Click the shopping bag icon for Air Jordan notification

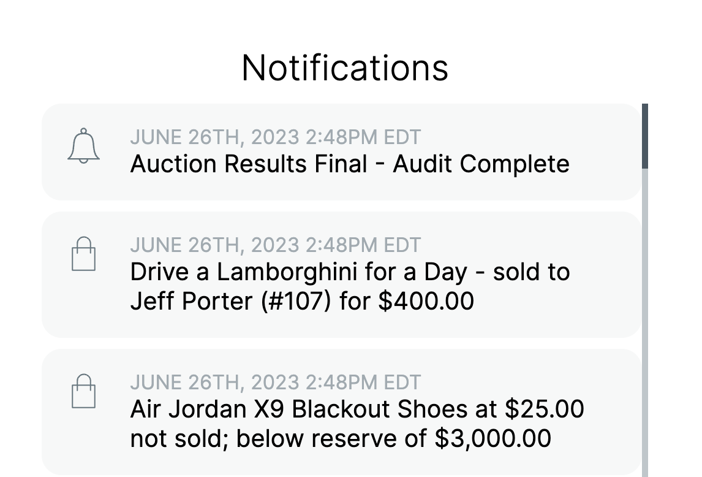pos(83,390)
